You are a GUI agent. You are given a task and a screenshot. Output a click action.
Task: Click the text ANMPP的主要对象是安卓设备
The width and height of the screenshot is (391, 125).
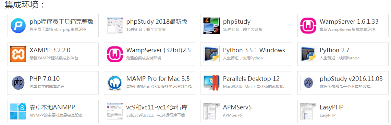coord(56,115)
